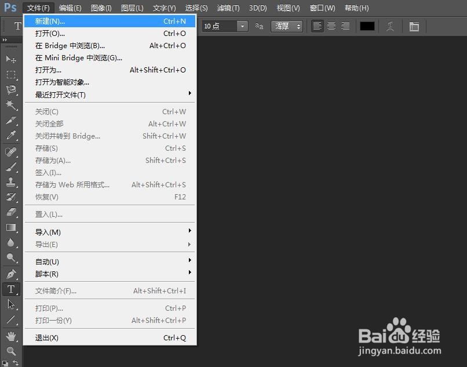467x367 pixels.
Task: Select the Horizontal Type tool
Action: pos(11,289)
